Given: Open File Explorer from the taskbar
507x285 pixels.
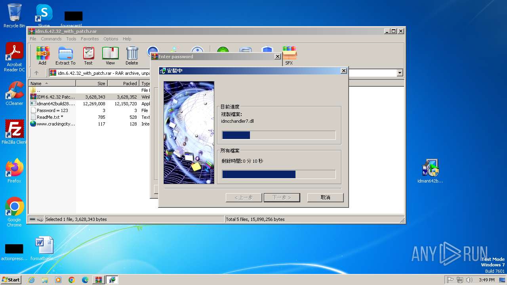Looking at the screenshot, I should click(x=45, y=280).
